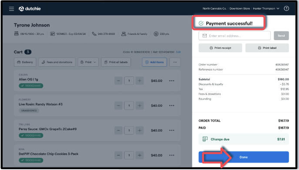This screenshot has width=299, height=170.
Task: Click the Tax amount $12.95
Action: [285, 89]
